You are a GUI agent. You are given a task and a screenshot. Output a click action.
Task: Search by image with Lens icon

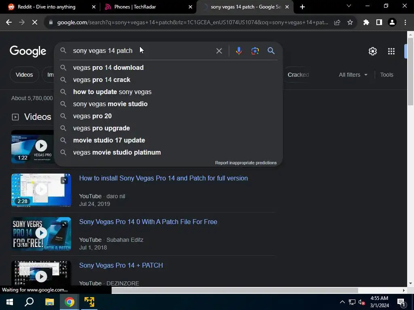[255, 50]
